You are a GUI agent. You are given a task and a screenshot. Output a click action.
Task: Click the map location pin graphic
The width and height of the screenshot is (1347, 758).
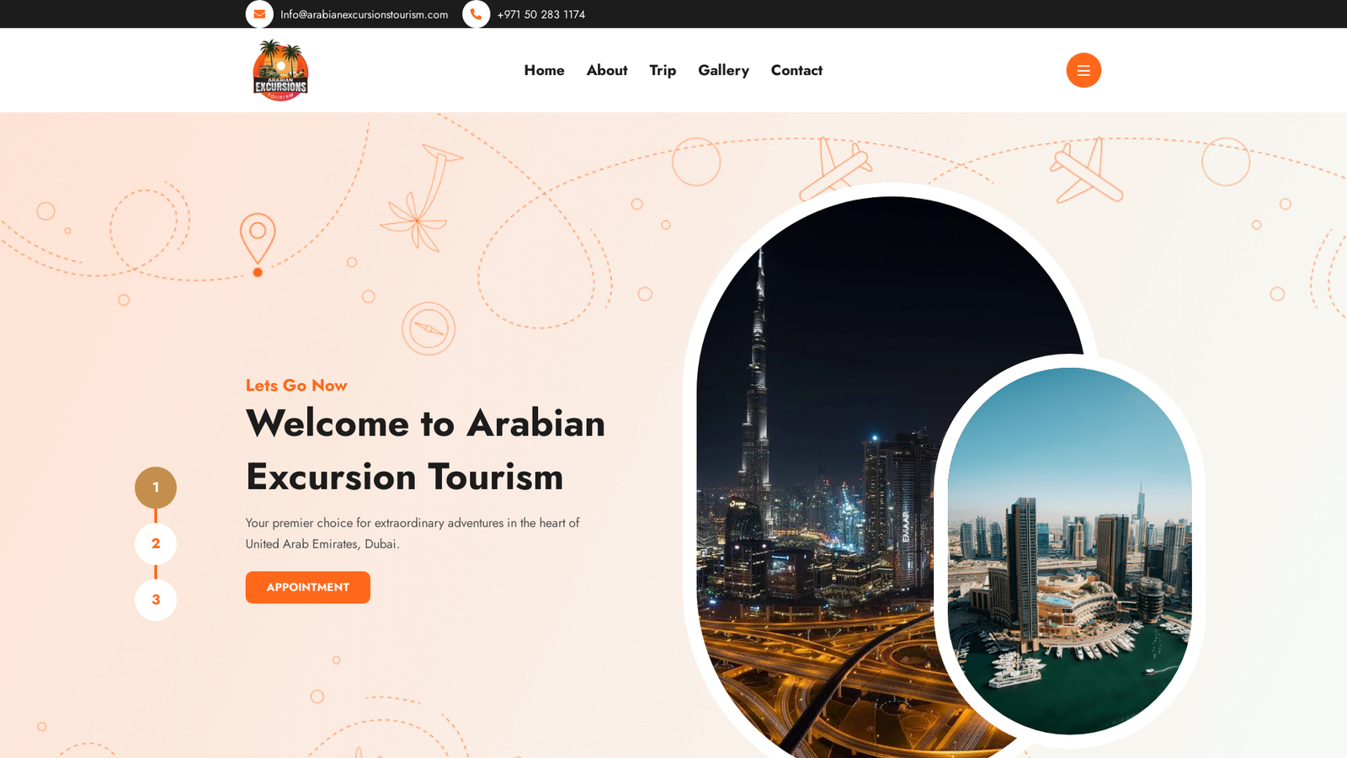coord(258,244)
